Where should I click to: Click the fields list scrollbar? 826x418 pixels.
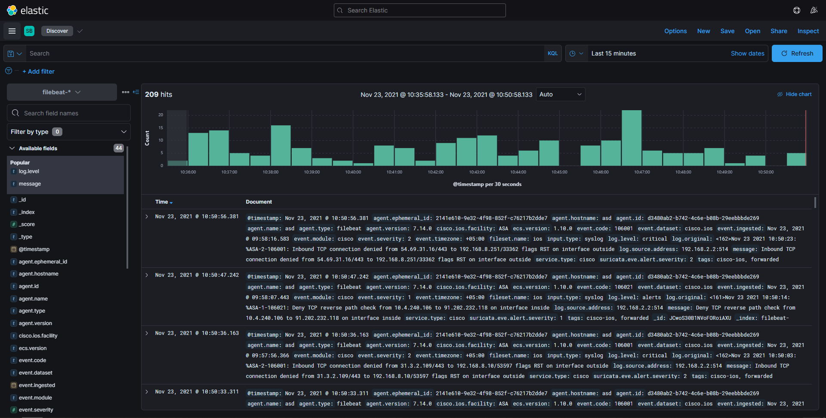click(x=127, y=207)
